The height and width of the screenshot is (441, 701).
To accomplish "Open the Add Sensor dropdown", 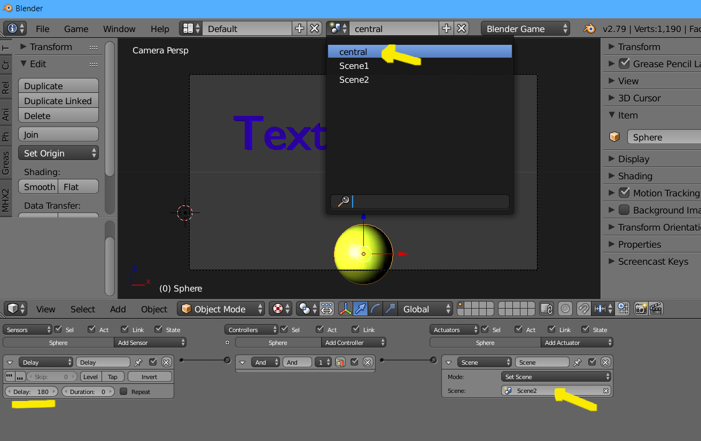I will (150, 342).
